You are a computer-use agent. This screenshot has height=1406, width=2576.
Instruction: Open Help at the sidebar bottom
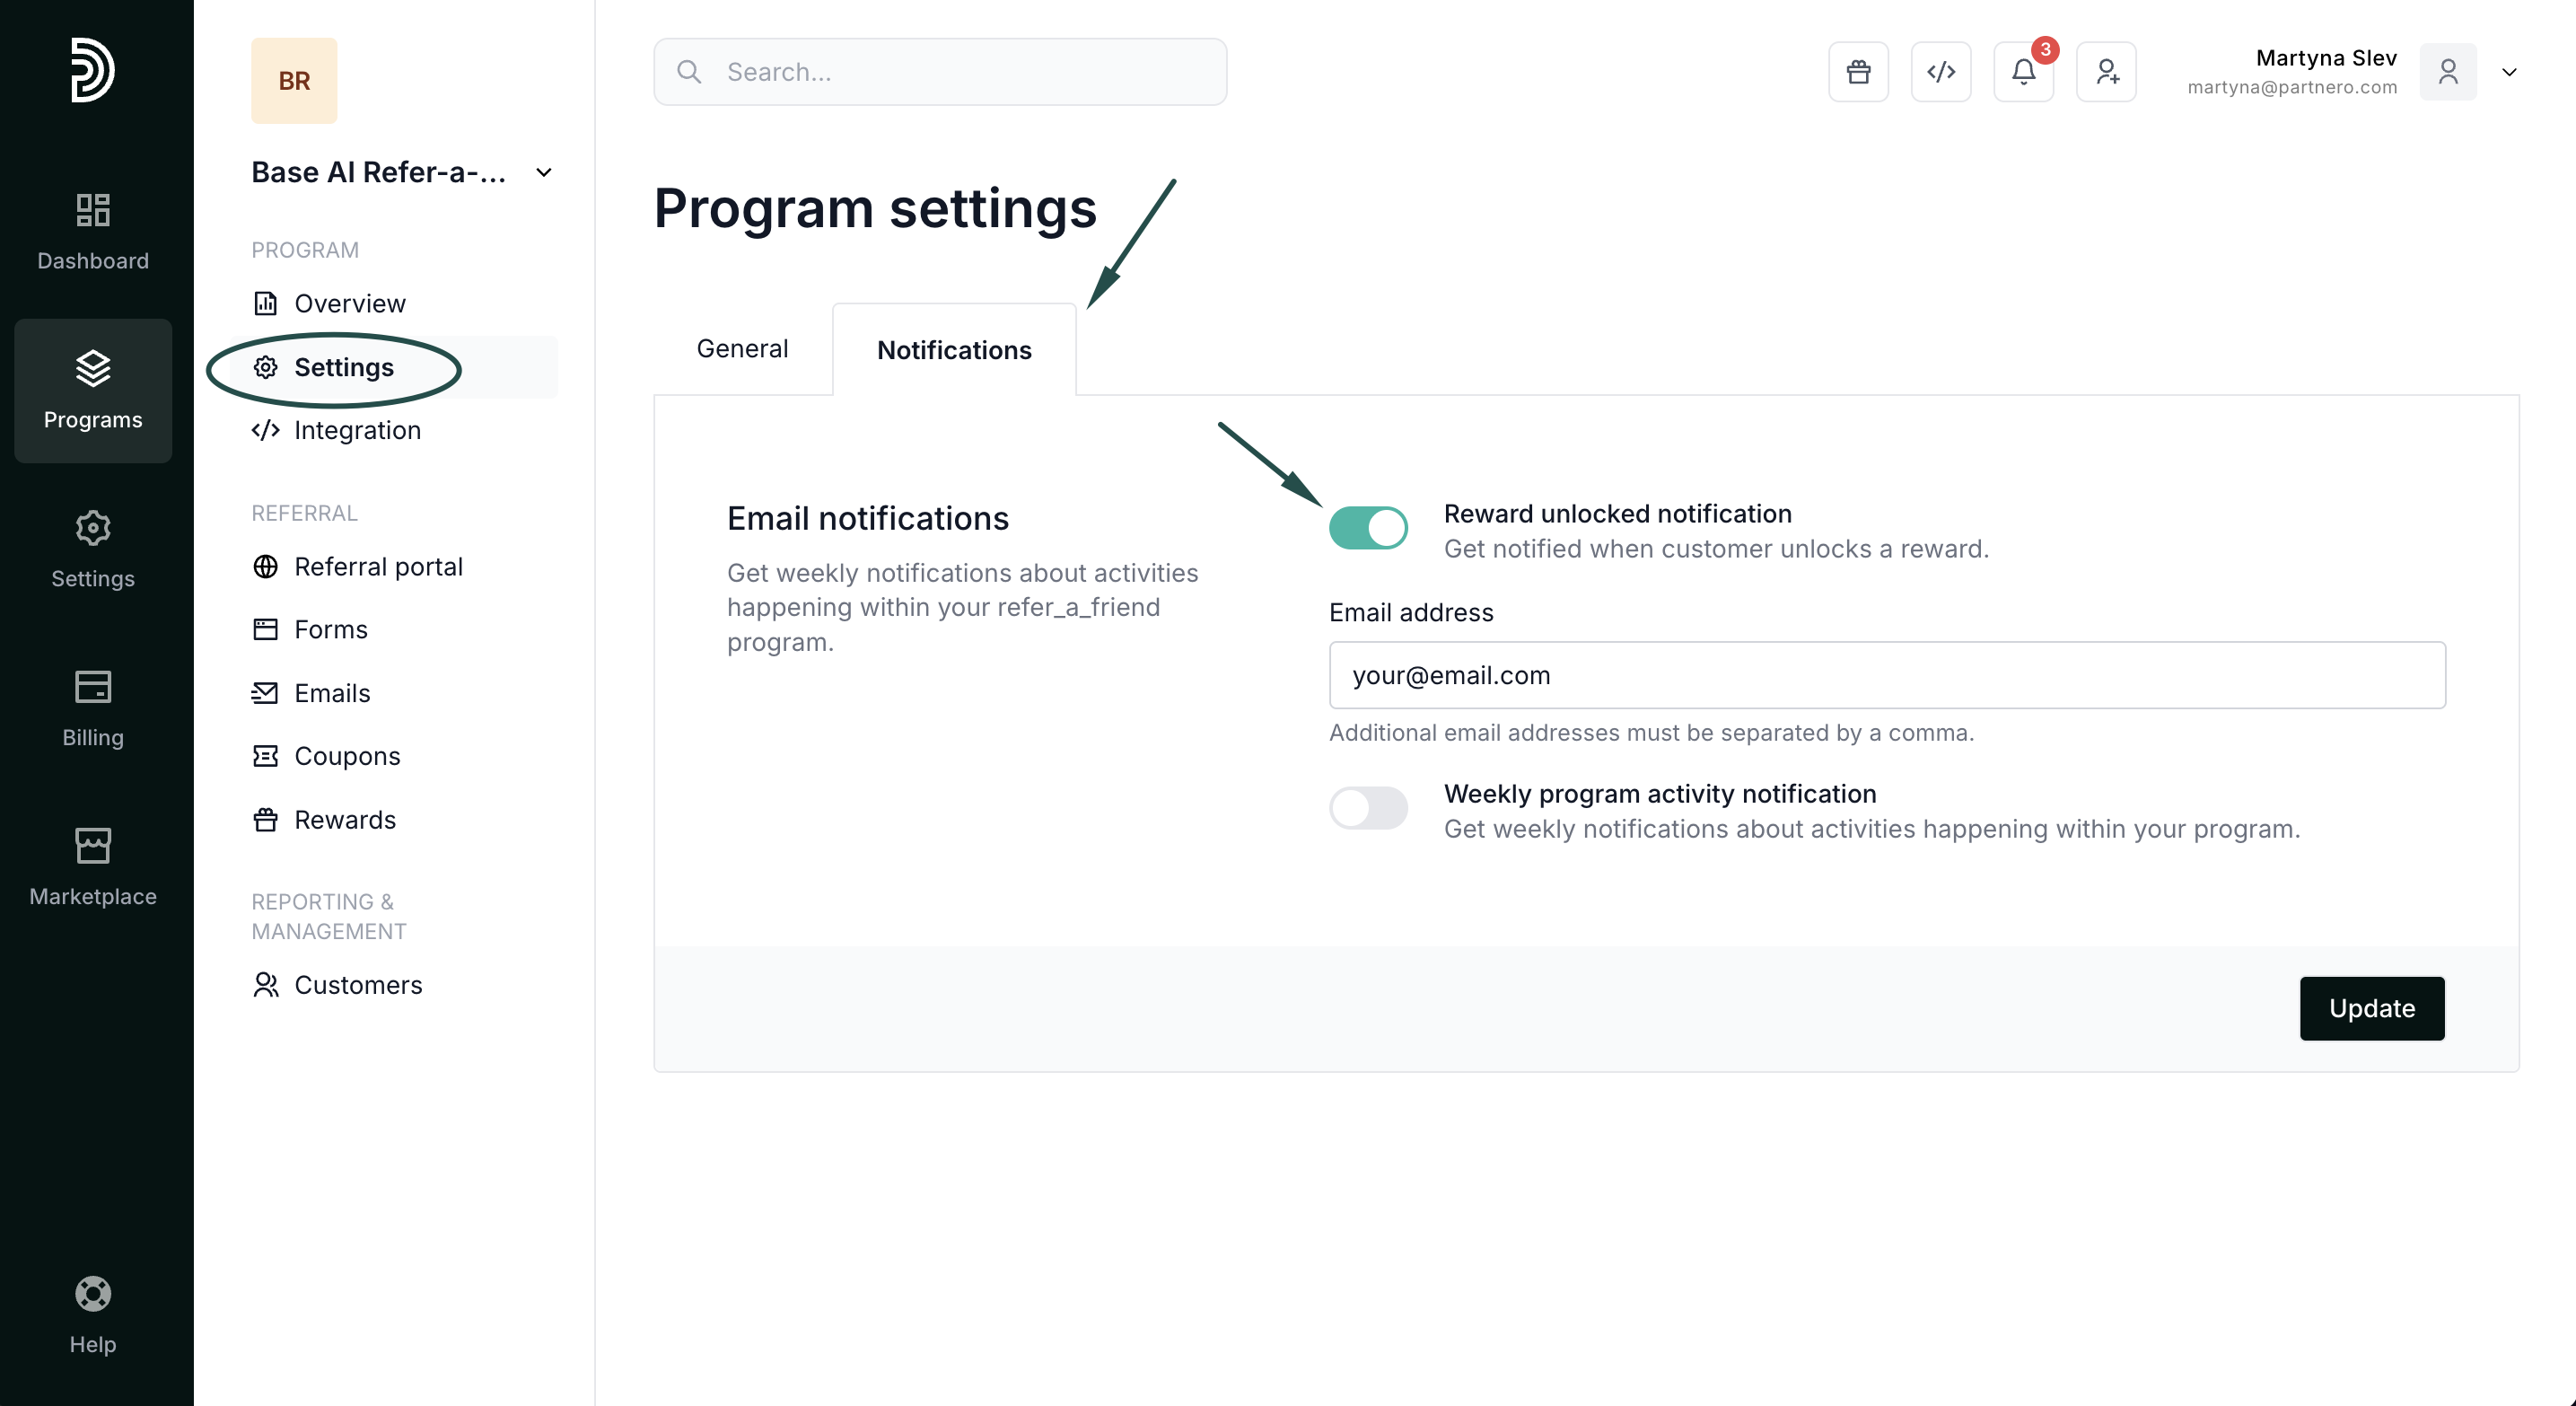click(93, 1315)
